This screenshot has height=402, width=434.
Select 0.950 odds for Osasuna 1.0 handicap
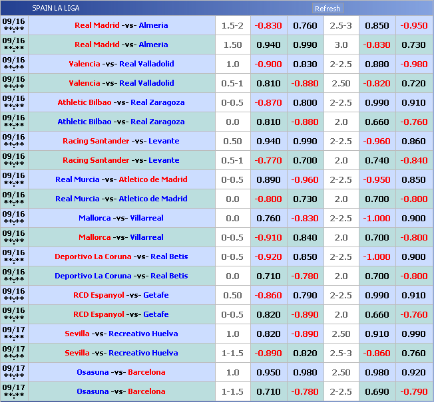(268, 372)
